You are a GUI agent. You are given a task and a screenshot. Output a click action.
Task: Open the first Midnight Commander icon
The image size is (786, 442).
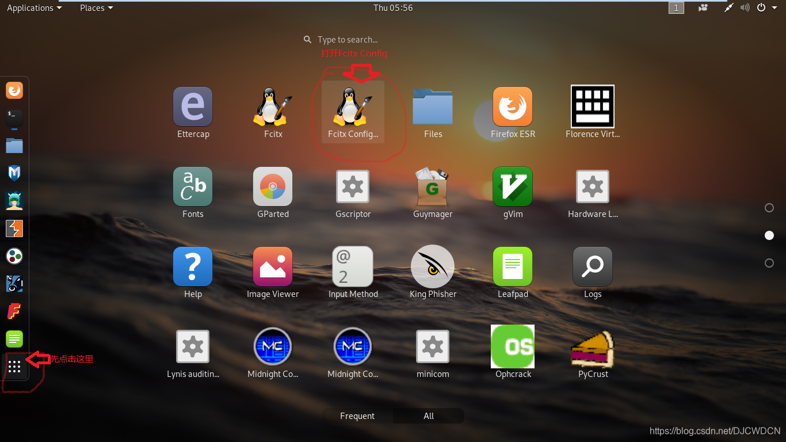point(273,353)
